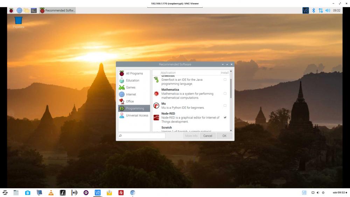Open the host power tray icon

[323, 192]
